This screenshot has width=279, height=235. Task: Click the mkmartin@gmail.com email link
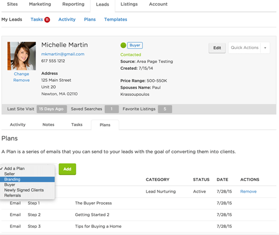pos(63,54)
